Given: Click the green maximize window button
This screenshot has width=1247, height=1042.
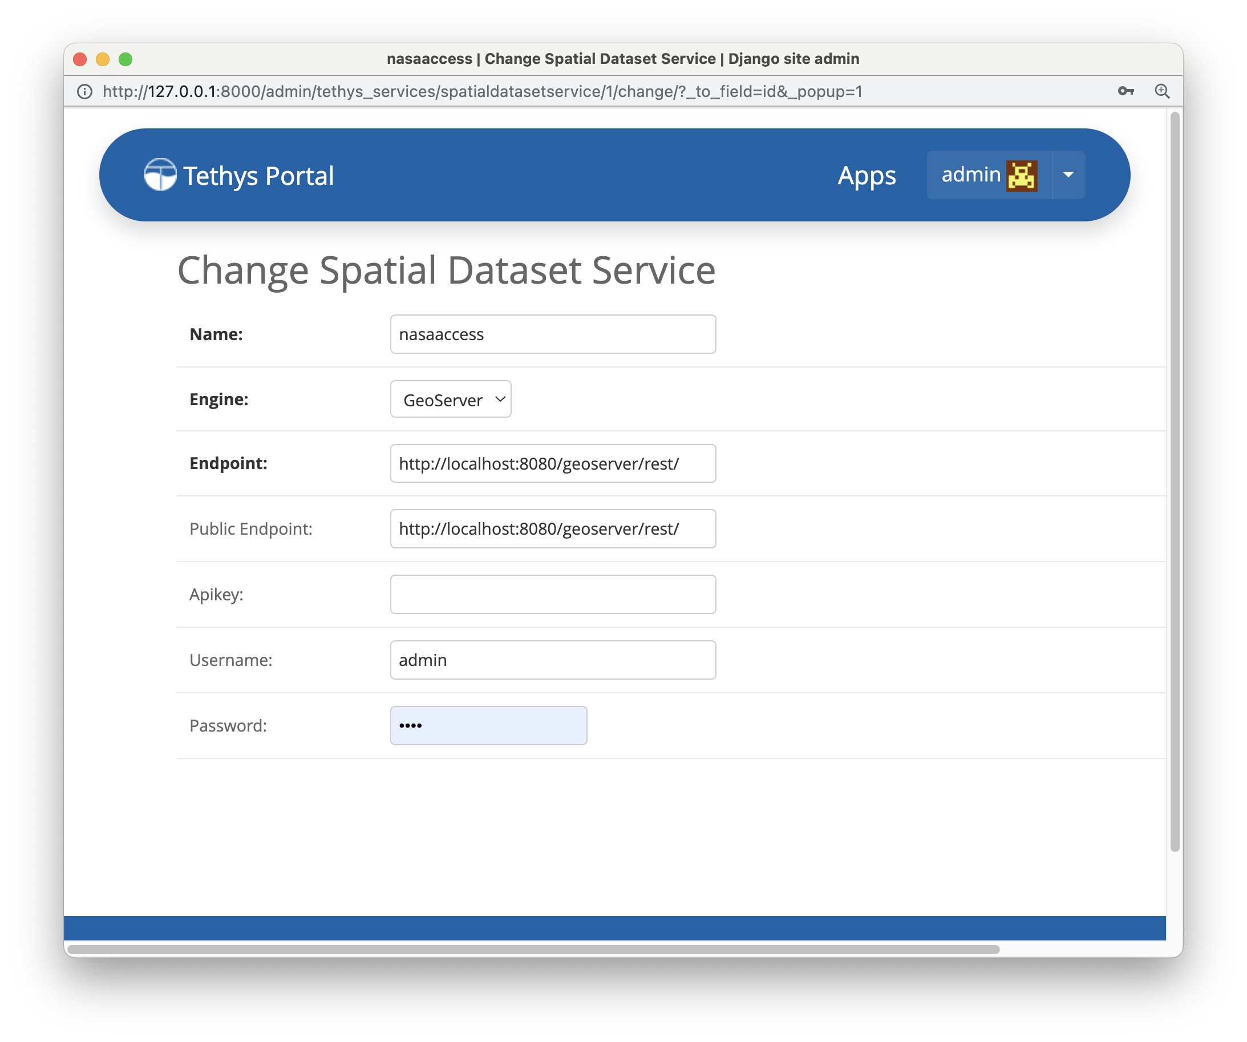Looking at the screenshot, I should click(125, 59).
